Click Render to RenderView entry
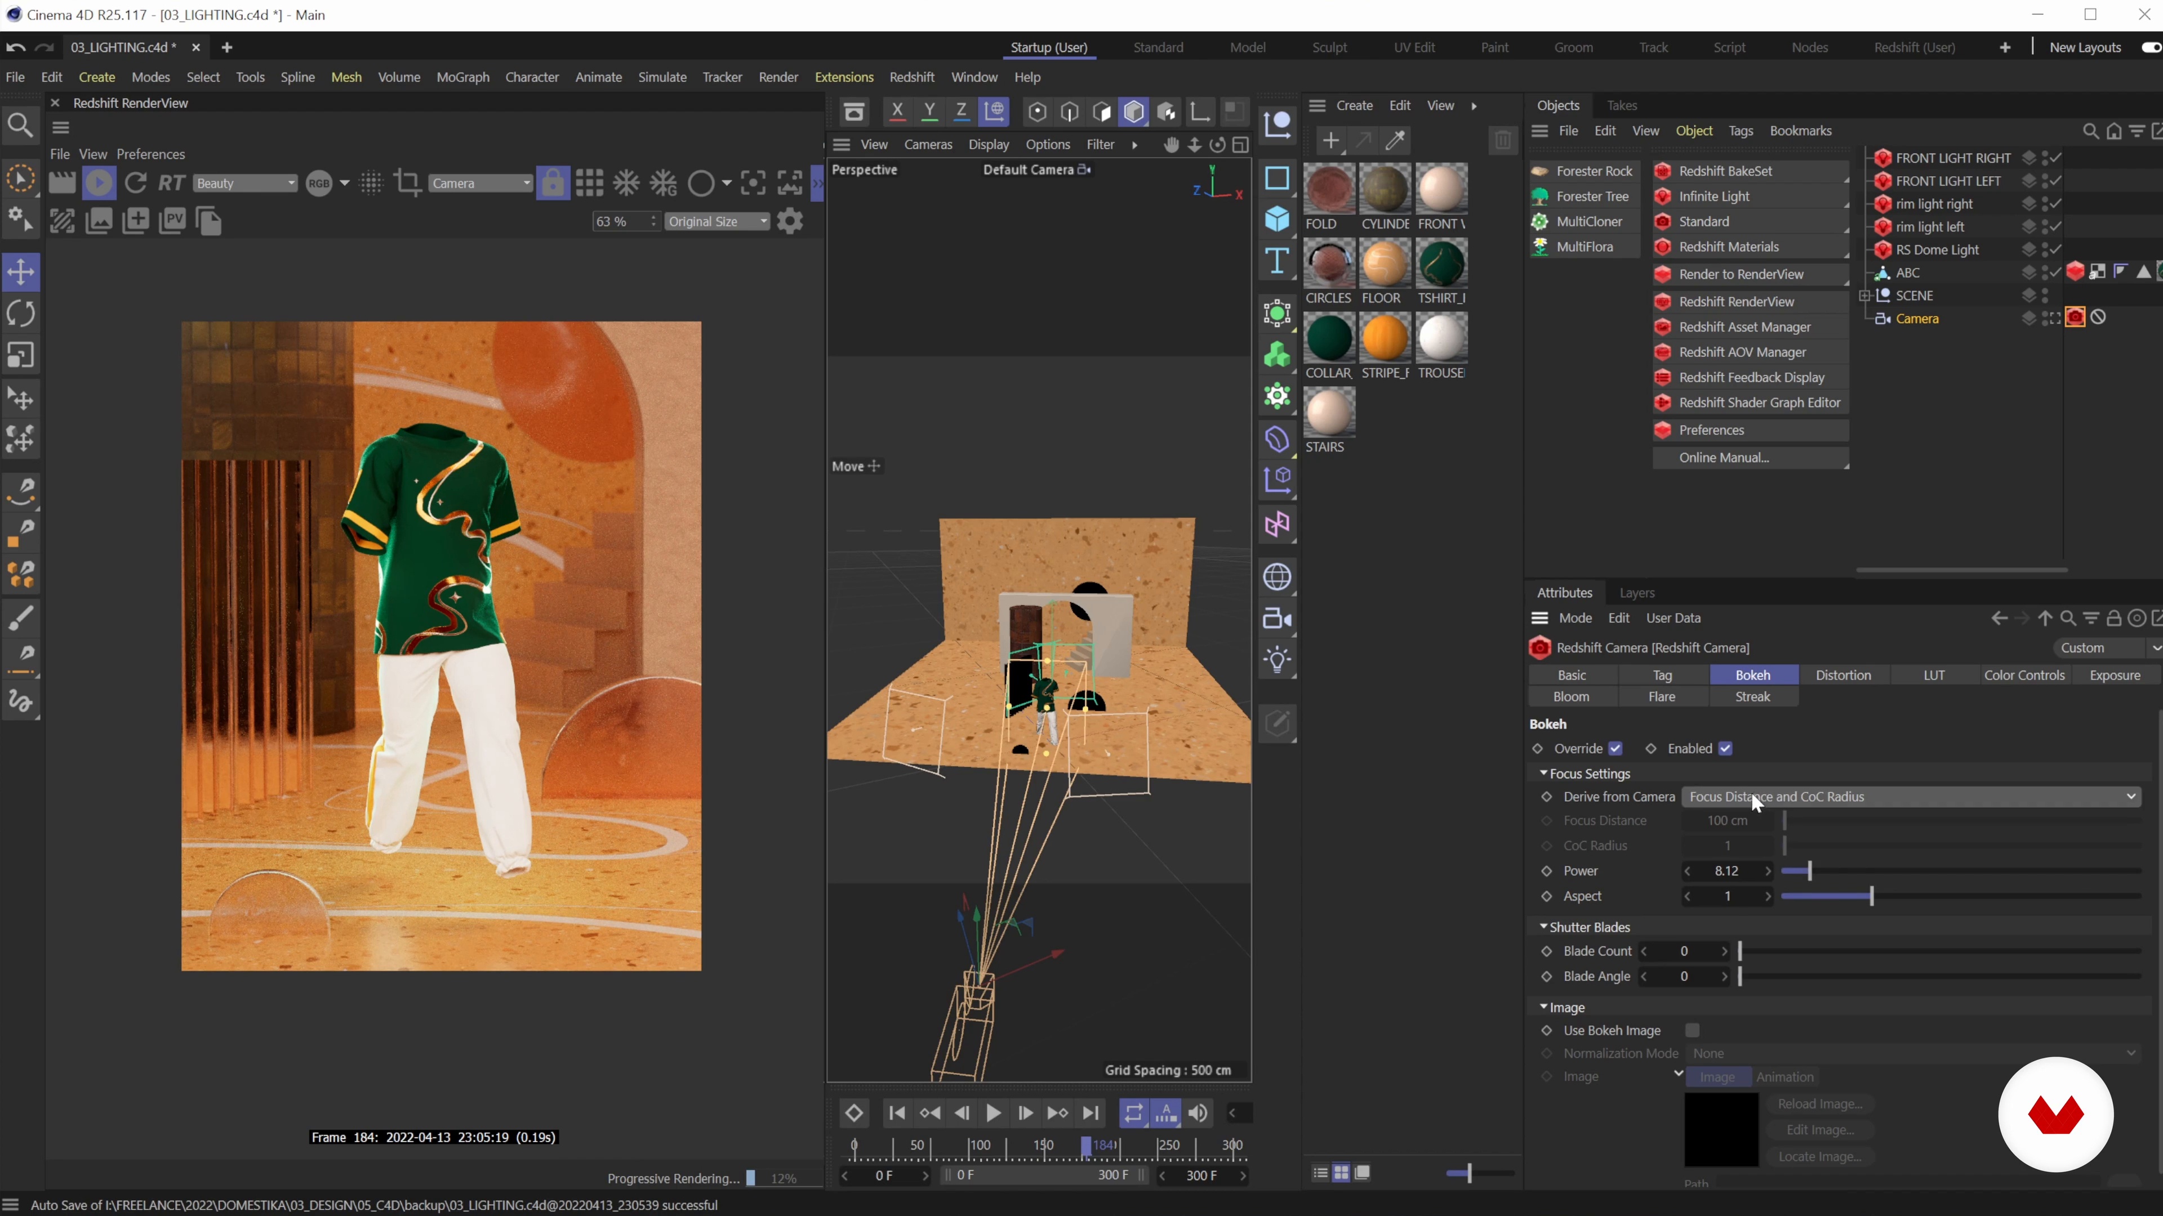 pyautogui.click(x=1751, y=274)
